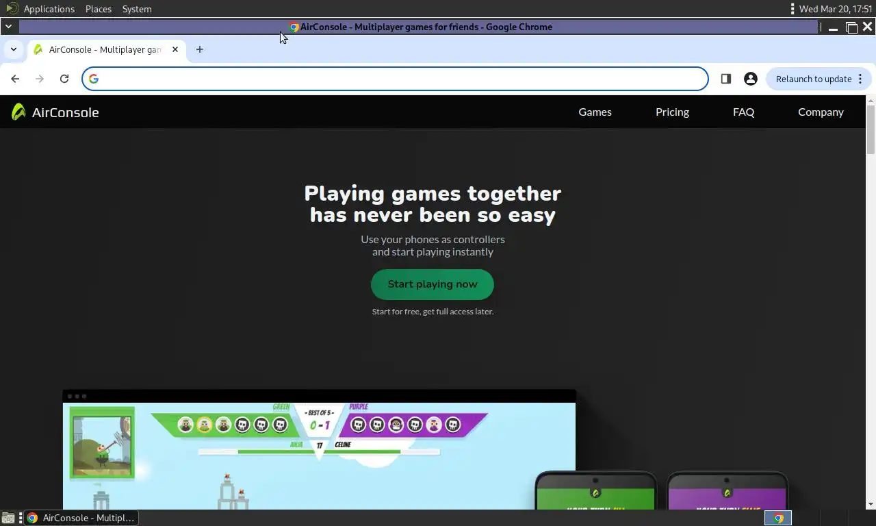This screenshot has width=876, height=526.
Task: Click 'Use your phones as controllers' text
Action: [433, 239]
